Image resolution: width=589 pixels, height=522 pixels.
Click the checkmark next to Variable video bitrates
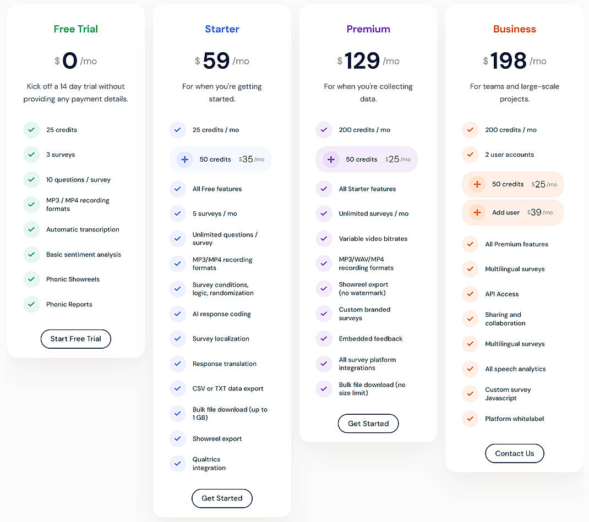[324, 239]
